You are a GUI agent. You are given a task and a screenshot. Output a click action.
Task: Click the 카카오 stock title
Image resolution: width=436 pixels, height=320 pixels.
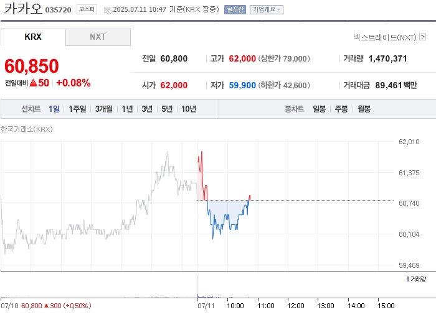tap(23, 8)
